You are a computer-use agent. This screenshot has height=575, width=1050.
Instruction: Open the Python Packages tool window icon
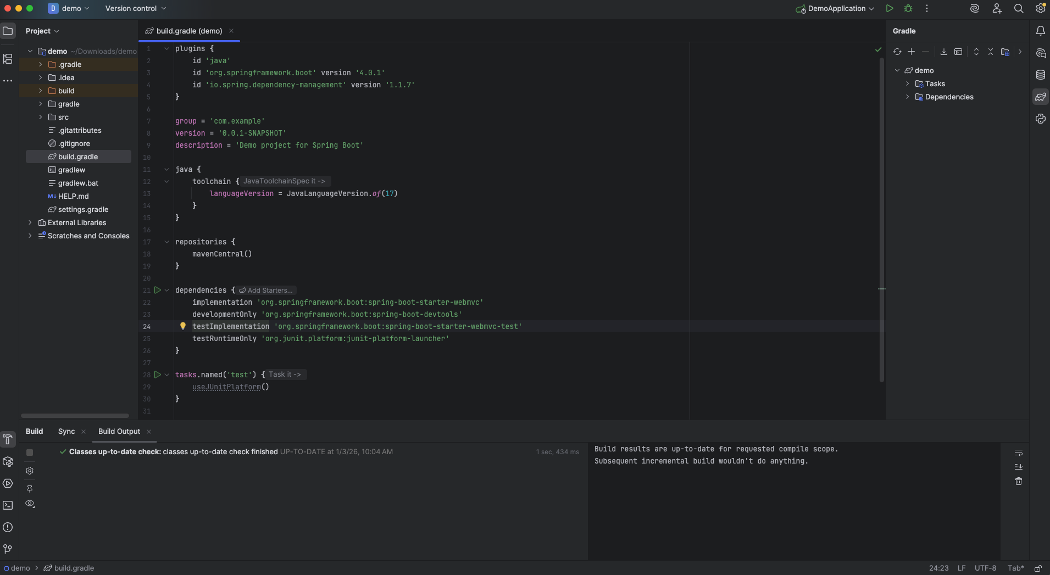click(8, 461)
